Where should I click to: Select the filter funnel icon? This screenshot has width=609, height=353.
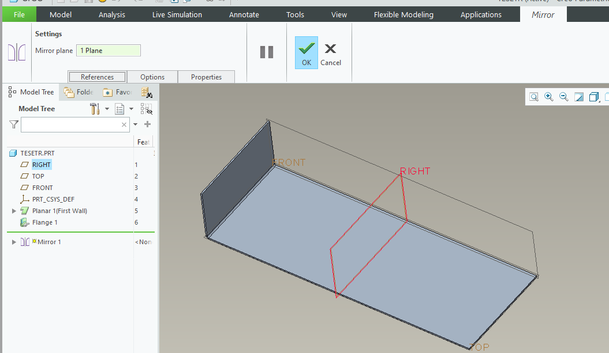pos(13,124)
